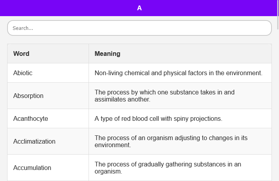Click the word Abiotic
279x181 pixels.
point(23,73)
